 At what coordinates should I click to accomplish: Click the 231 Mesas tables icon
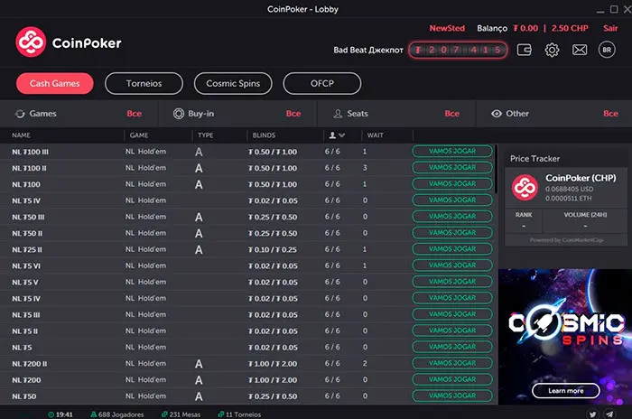click(164, 414)
